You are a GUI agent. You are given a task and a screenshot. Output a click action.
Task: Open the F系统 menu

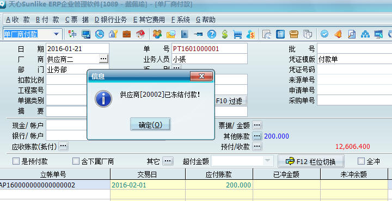click(181, 20)
